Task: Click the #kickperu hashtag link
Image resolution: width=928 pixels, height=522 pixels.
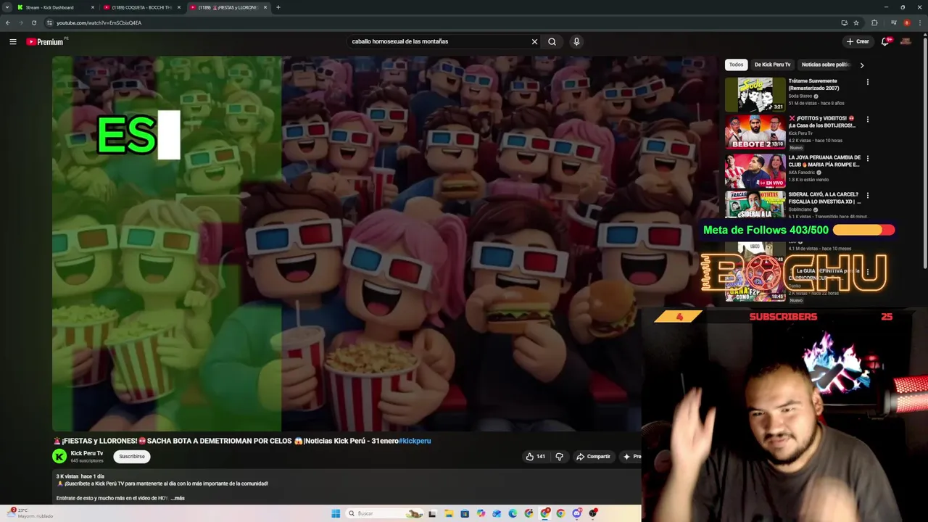Action: [415, 441]
